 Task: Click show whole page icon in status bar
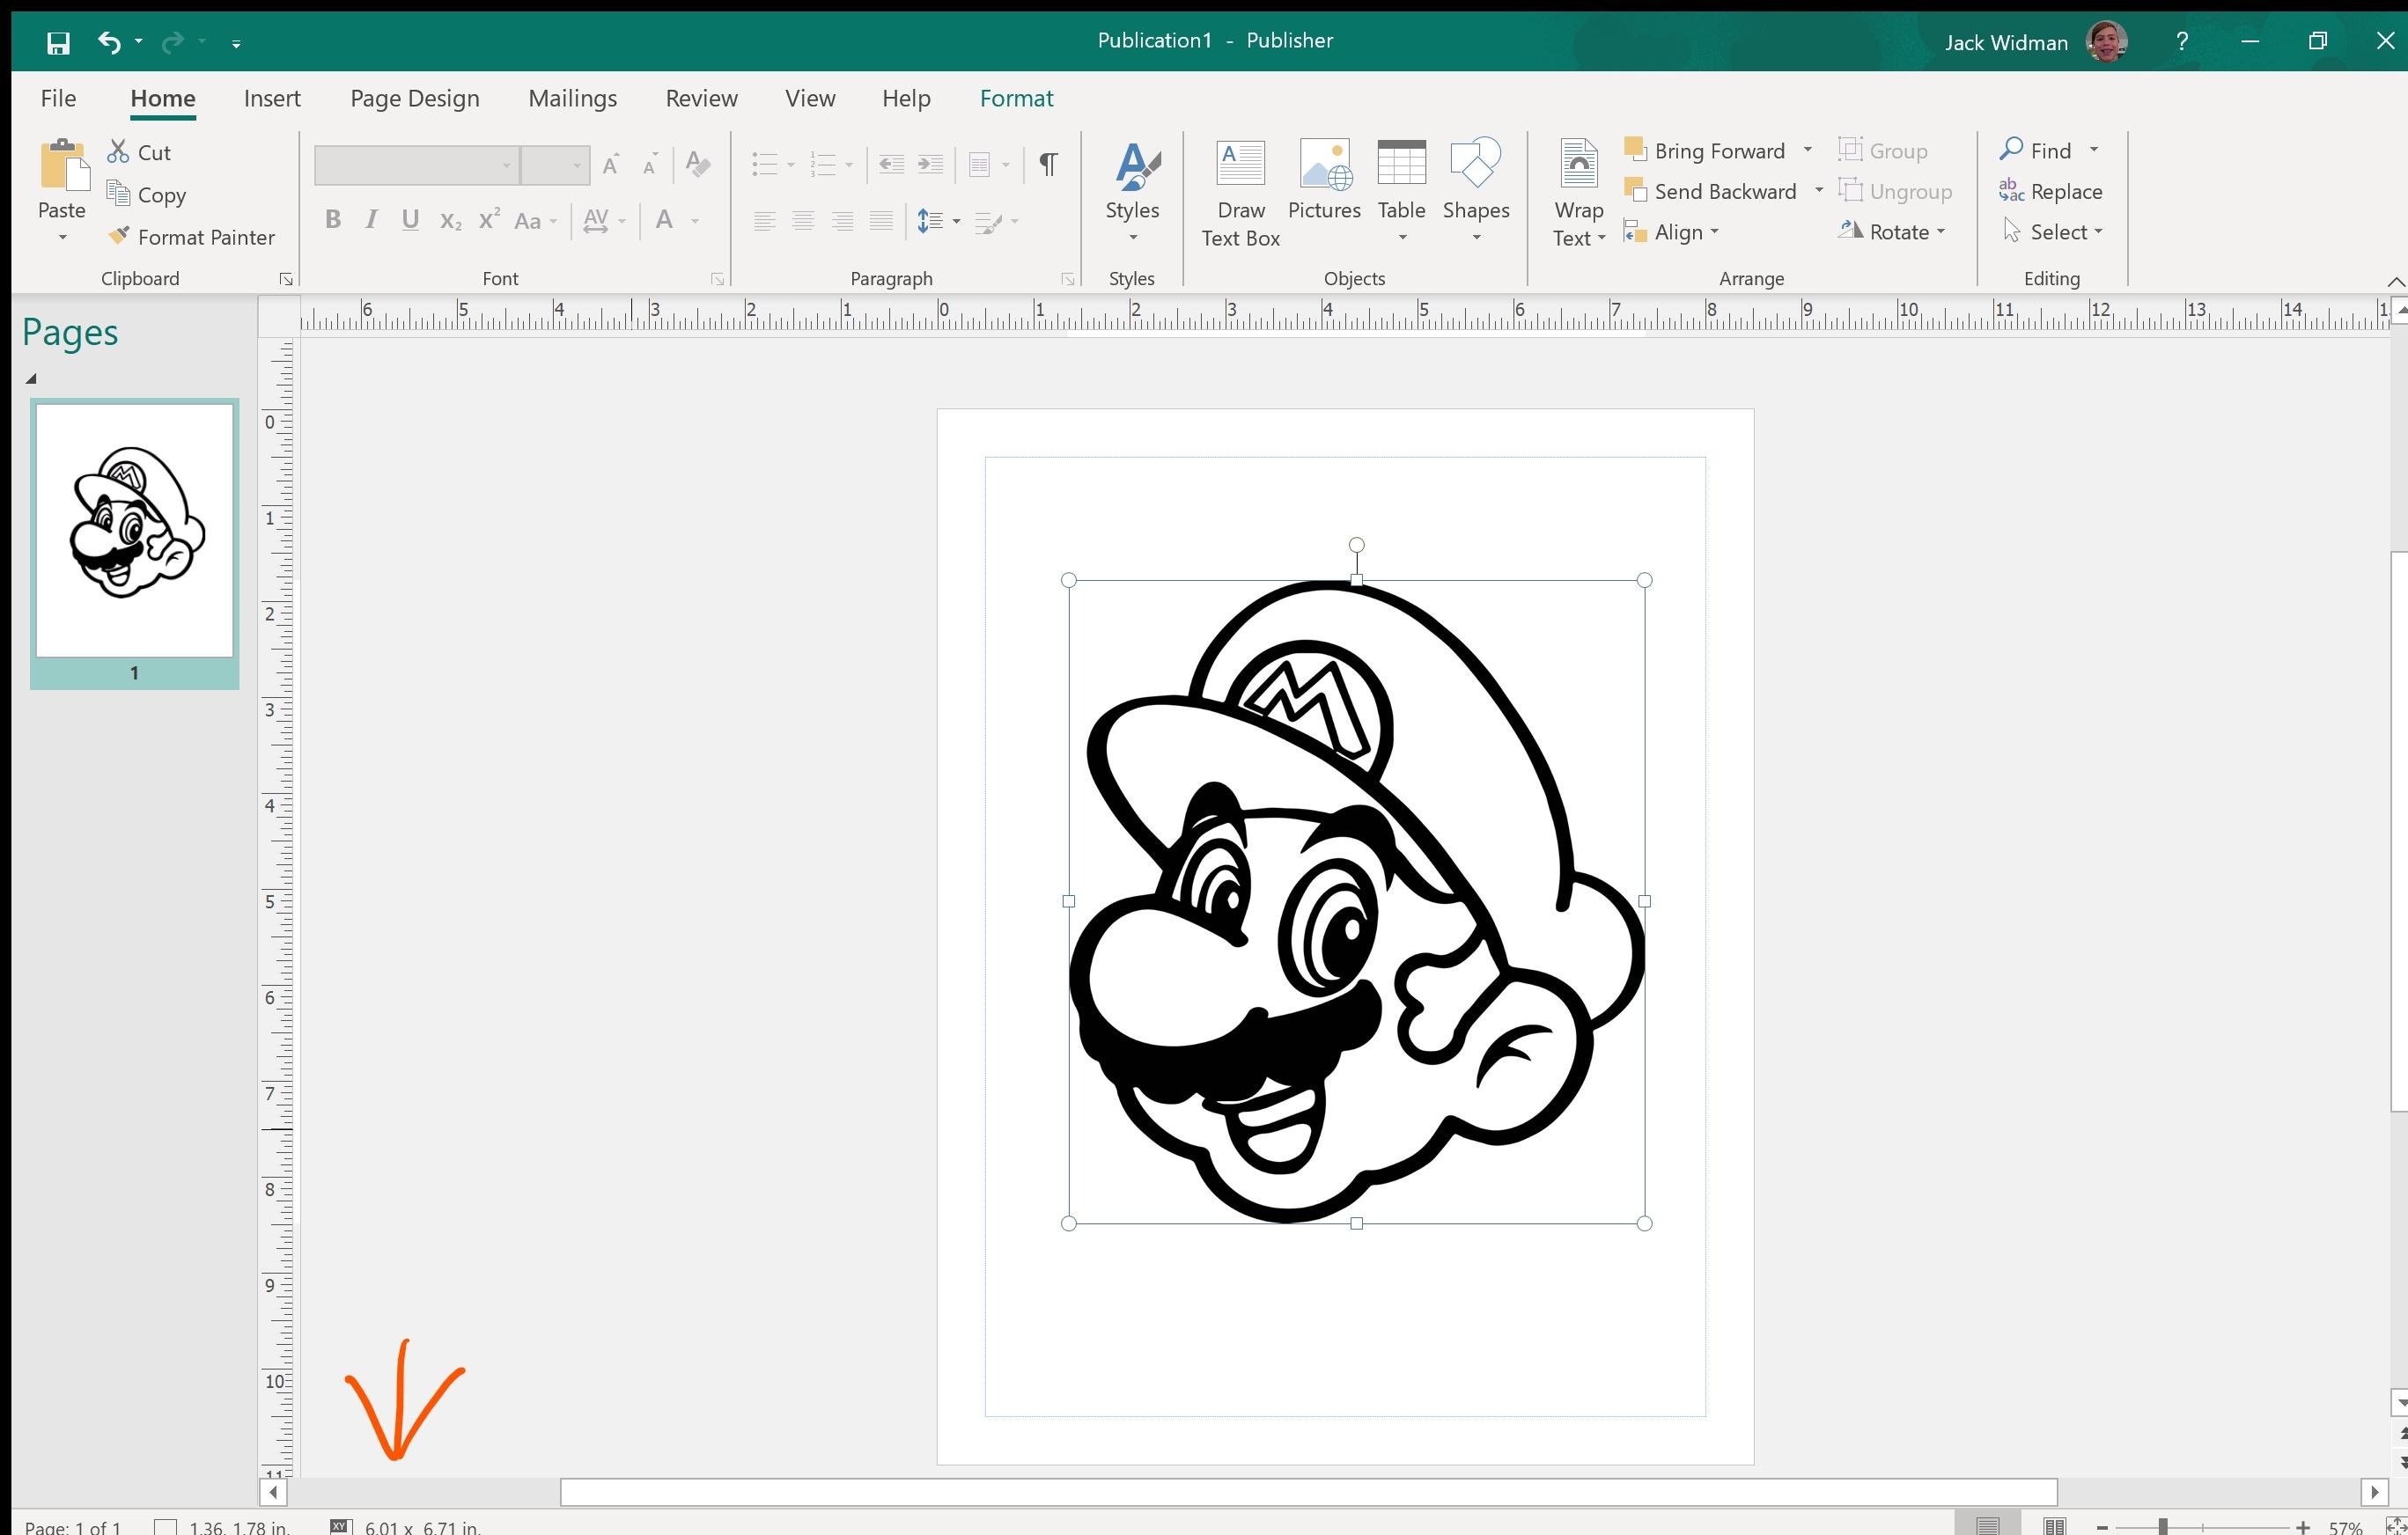[2397, 1526]
